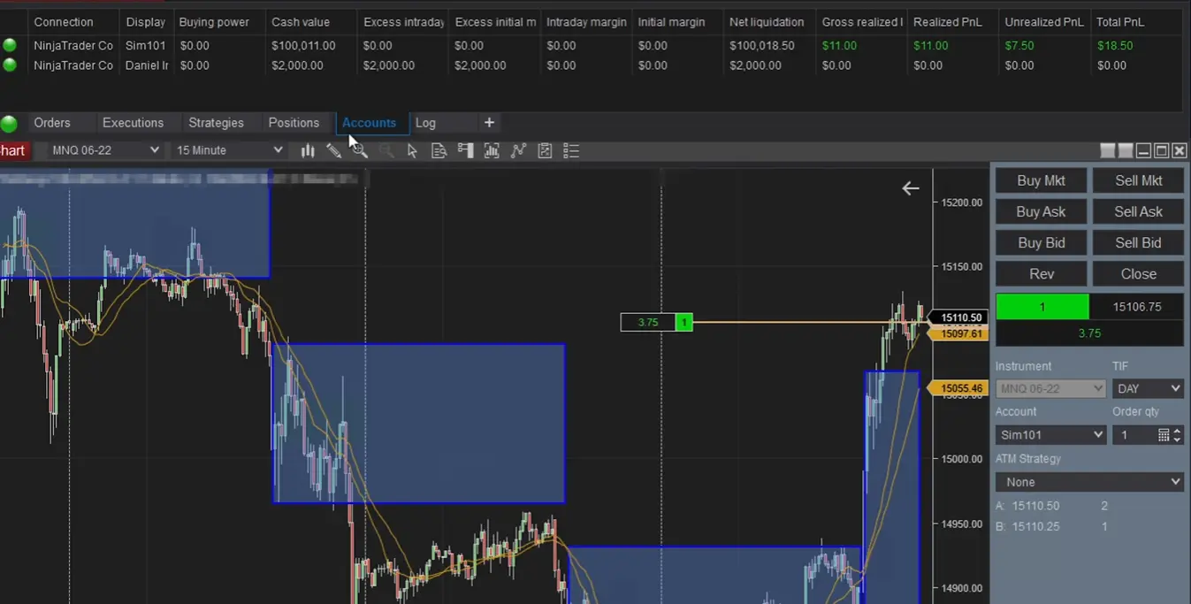Click the Sell Ask button
The height and width of the screenshot is (604, 1191).
pos(1138,211)
